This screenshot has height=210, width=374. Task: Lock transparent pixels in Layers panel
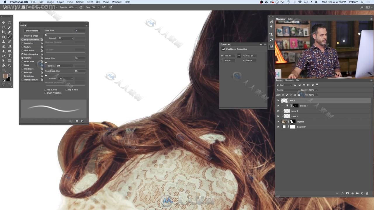[x=283, y=95]
